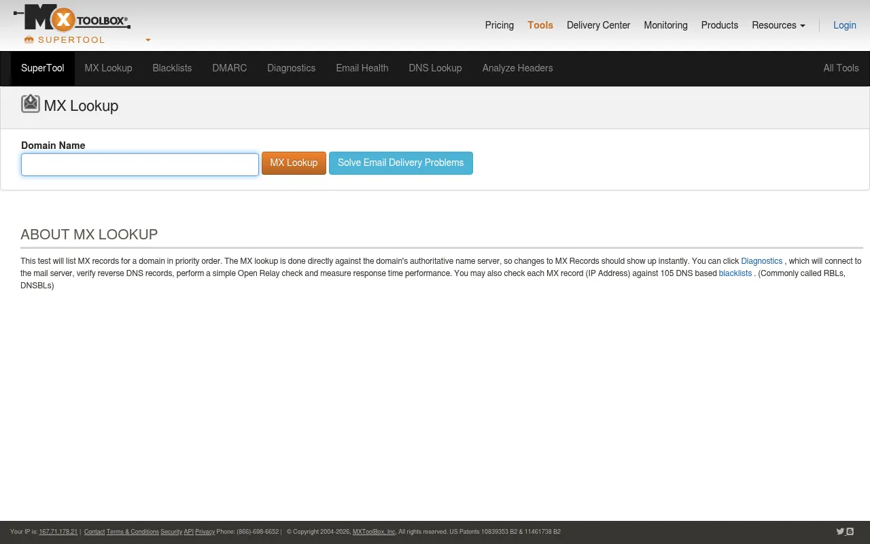The image size is (870, 544).
Task: Open Privacy link in footer
Action: coord(205,532)
